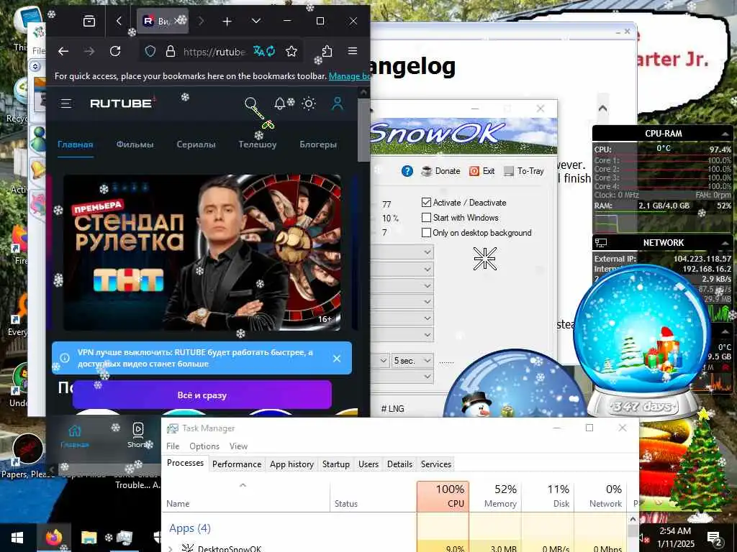Open the Firefox application menu
This screenshot has height=552, width=737.
[x=353, y=51]
